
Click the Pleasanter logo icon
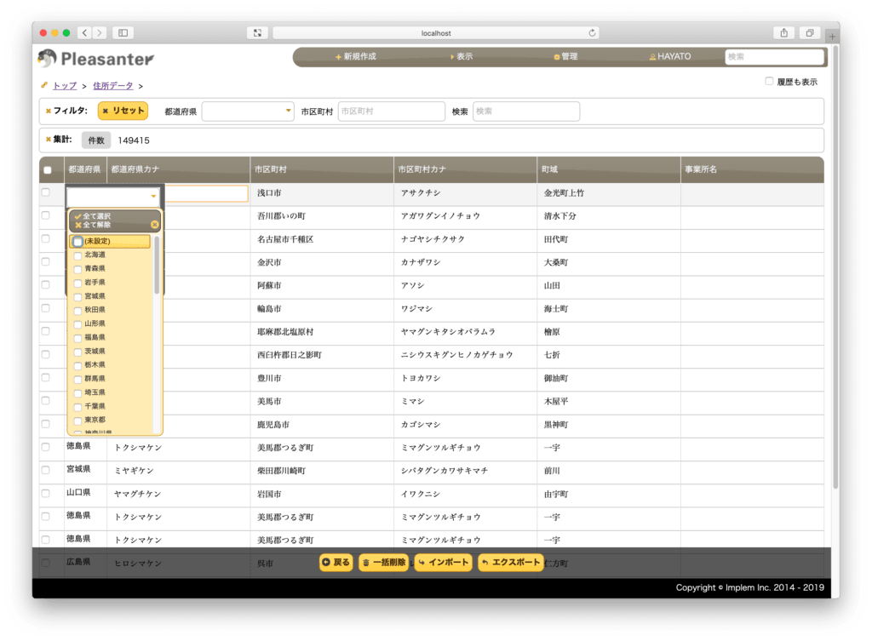48,58
